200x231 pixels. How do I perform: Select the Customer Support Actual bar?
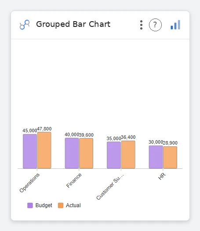tap(128, 155)
